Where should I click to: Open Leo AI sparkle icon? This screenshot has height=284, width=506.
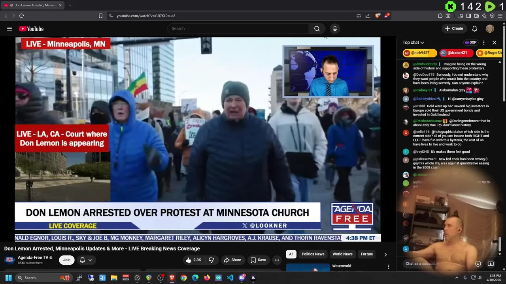[x=484, y=16]
